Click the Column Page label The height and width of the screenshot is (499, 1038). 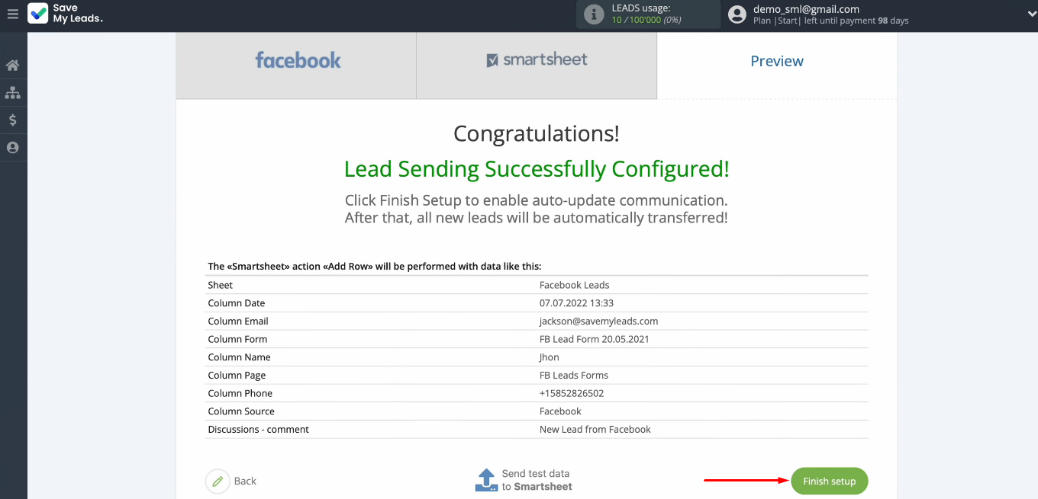click(x=237, y=376)
